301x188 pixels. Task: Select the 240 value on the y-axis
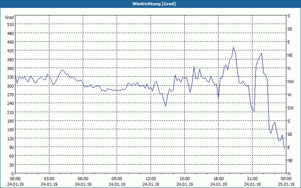tap(11, 104)
